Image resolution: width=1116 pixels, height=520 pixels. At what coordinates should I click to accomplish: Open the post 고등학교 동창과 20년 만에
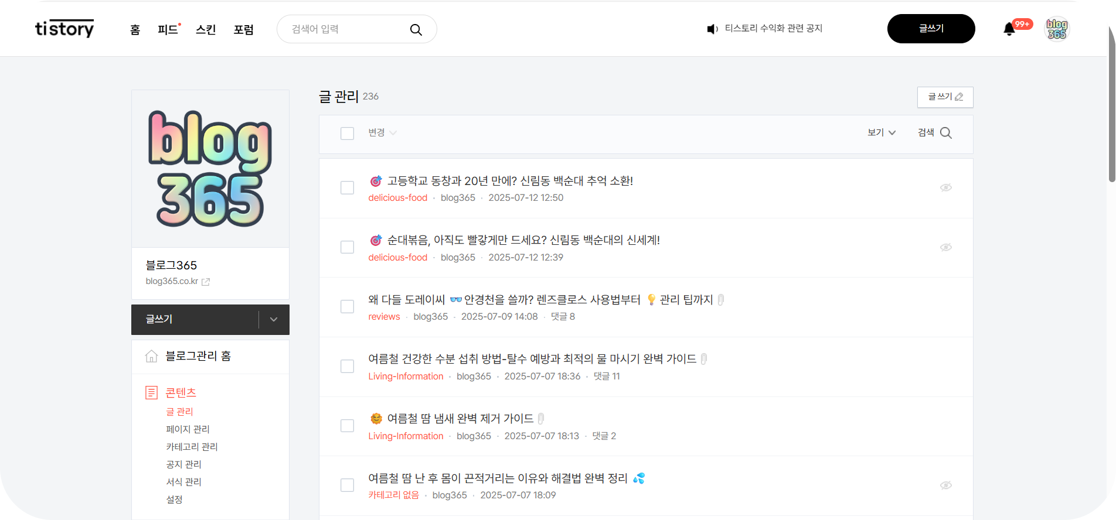point(510,181)
